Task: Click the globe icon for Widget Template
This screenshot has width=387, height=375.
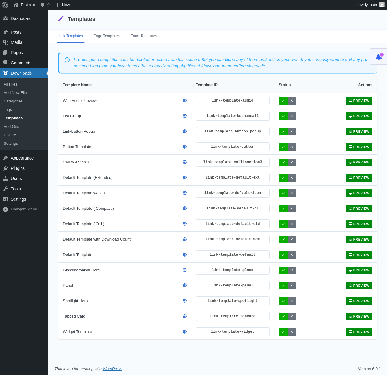Action: (184, 332)
